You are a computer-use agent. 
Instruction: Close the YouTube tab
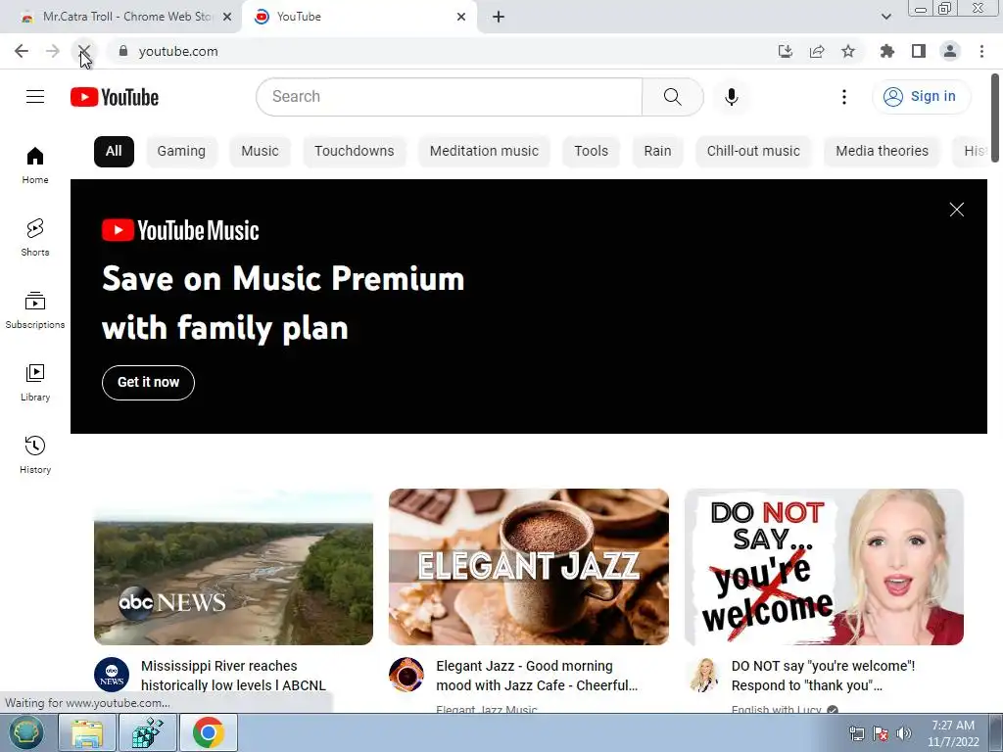point(461,17)
